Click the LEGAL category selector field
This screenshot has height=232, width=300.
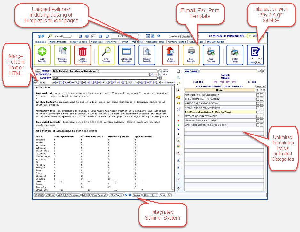[x=219, y=90]
